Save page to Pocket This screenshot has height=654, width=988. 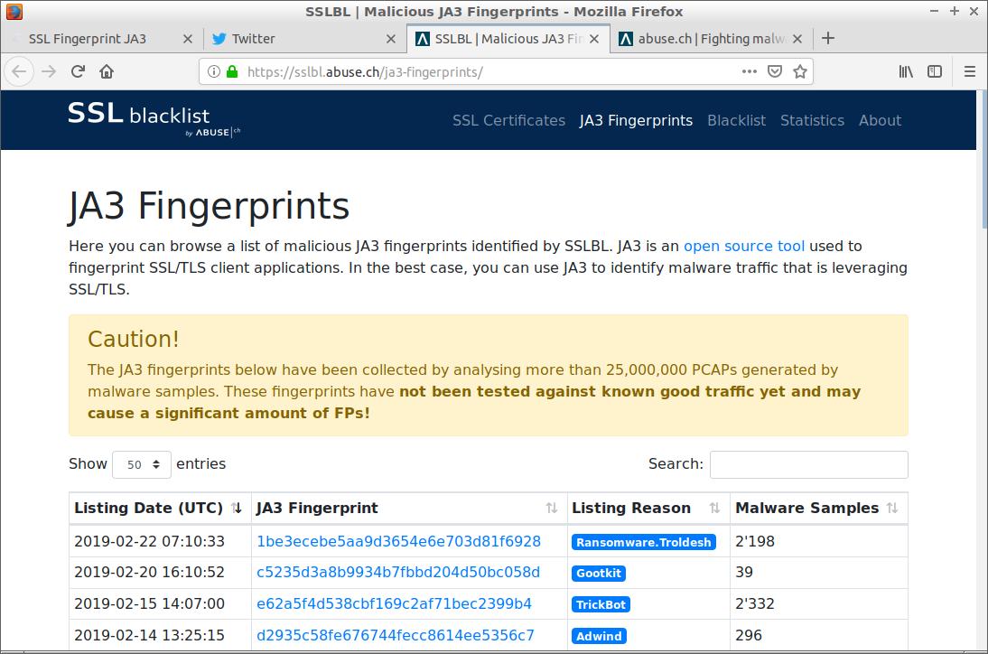[x=775, y=72]
